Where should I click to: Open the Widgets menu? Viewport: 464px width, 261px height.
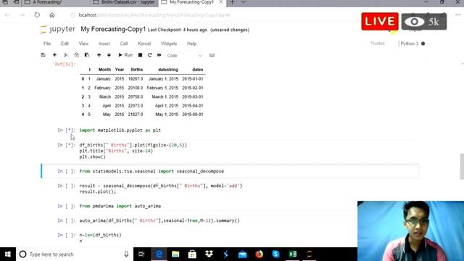pos(169,43)
